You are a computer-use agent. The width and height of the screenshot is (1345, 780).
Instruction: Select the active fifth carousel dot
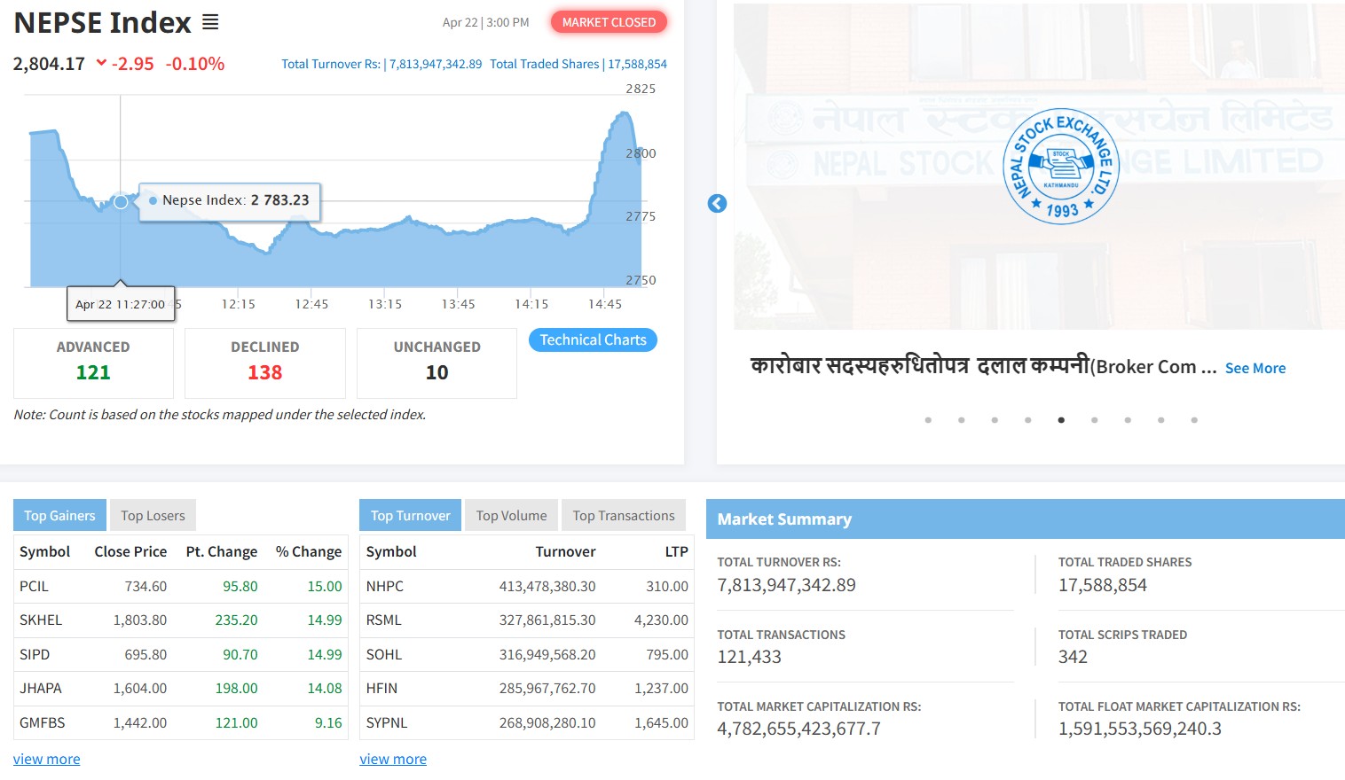coord(1061,420)
